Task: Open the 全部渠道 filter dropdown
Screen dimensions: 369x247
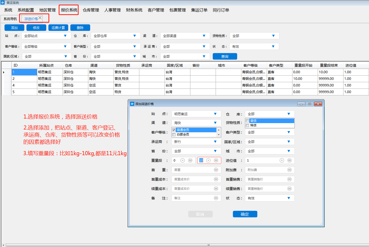Action: (204, 36)
